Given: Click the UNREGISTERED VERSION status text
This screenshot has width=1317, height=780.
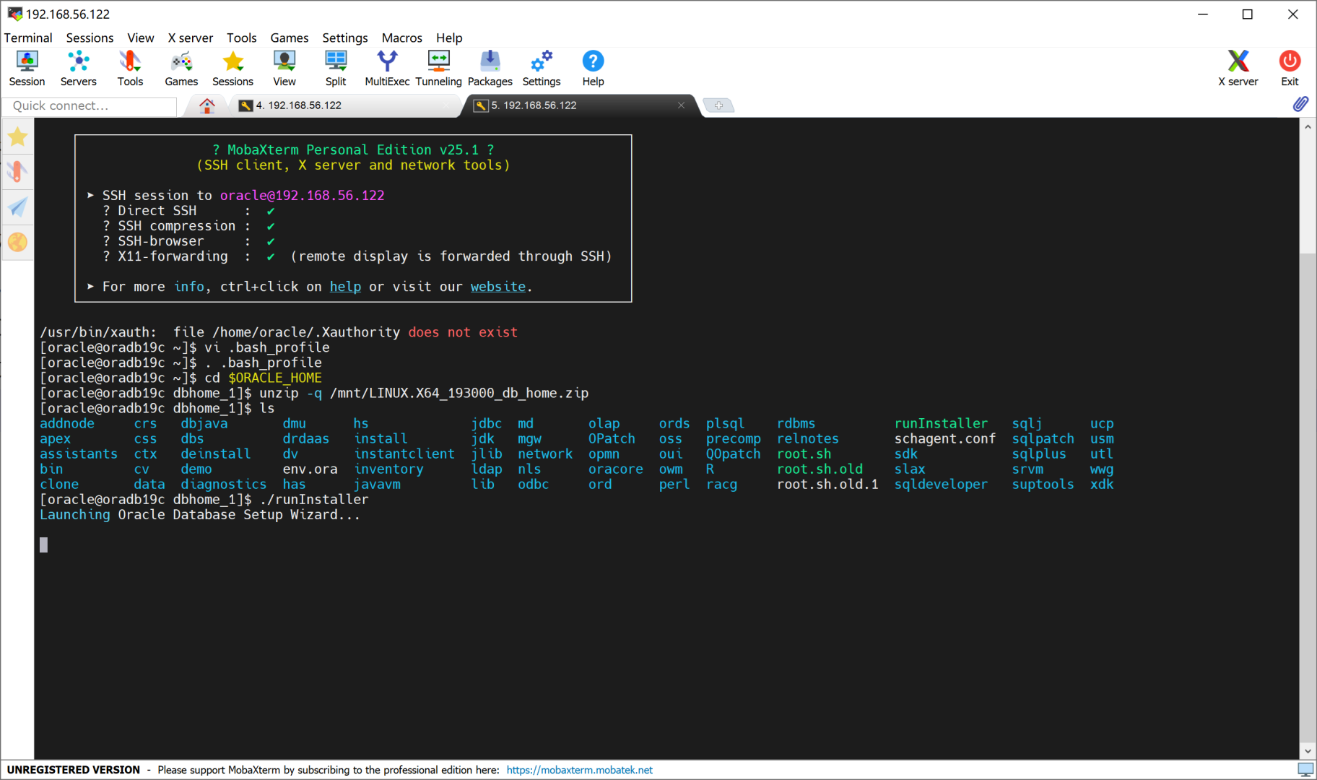Looking at the screenshot, I should coord(74,770).
